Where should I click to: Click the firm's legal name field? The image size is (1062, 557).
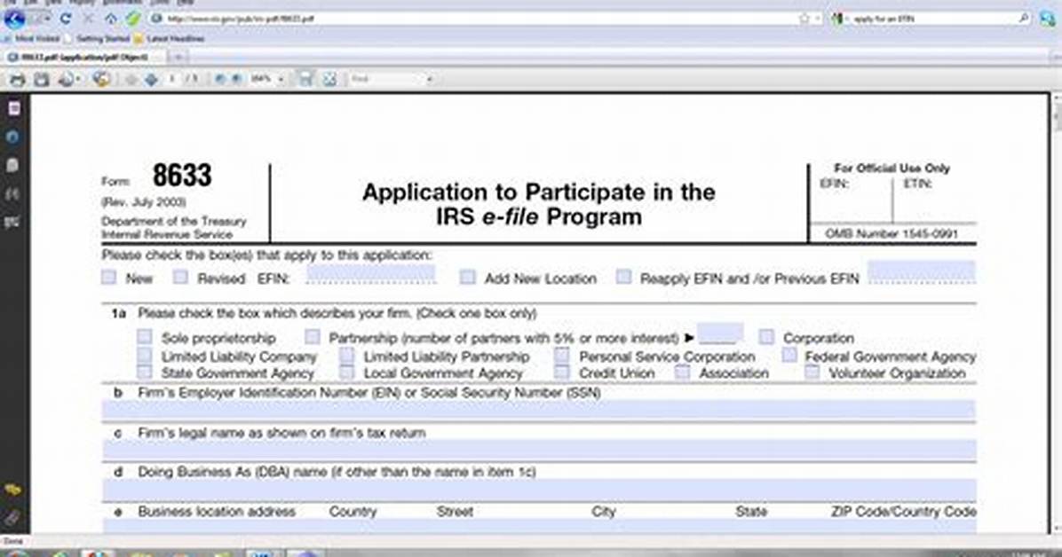538,450
